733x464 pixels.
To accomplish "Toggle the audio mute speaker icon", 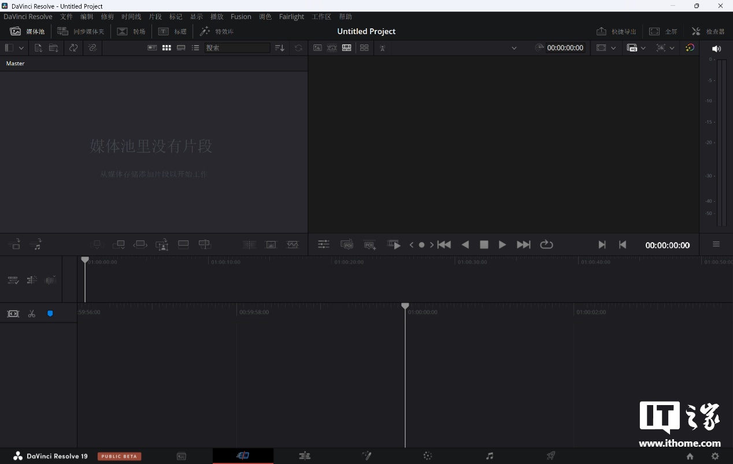I will point(716,49).
